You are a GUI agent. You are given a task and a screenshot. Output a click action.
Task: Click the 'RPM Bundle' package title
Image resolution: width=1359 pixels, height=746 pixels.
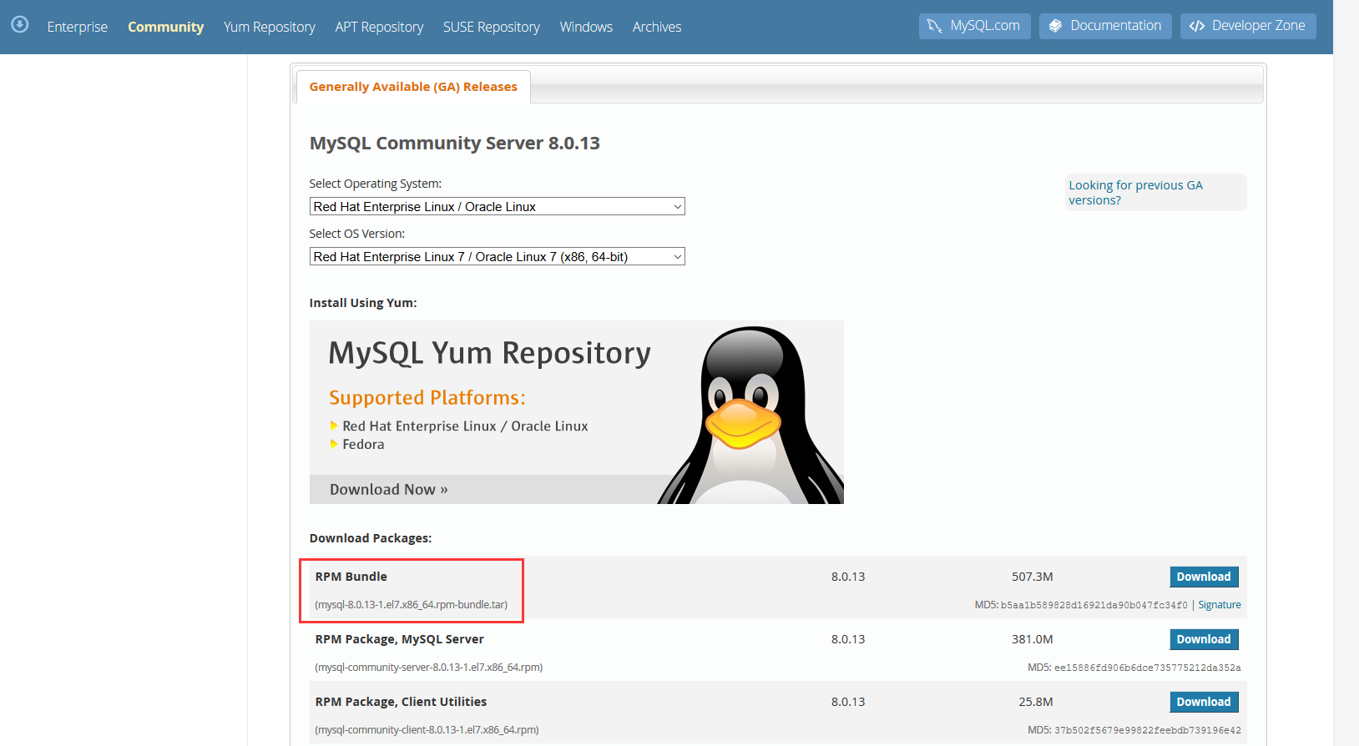pos(351,577)
